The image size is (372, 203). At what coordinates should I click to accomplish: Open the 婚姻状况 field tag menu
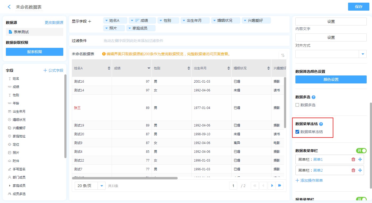click(x=214, y=20)
